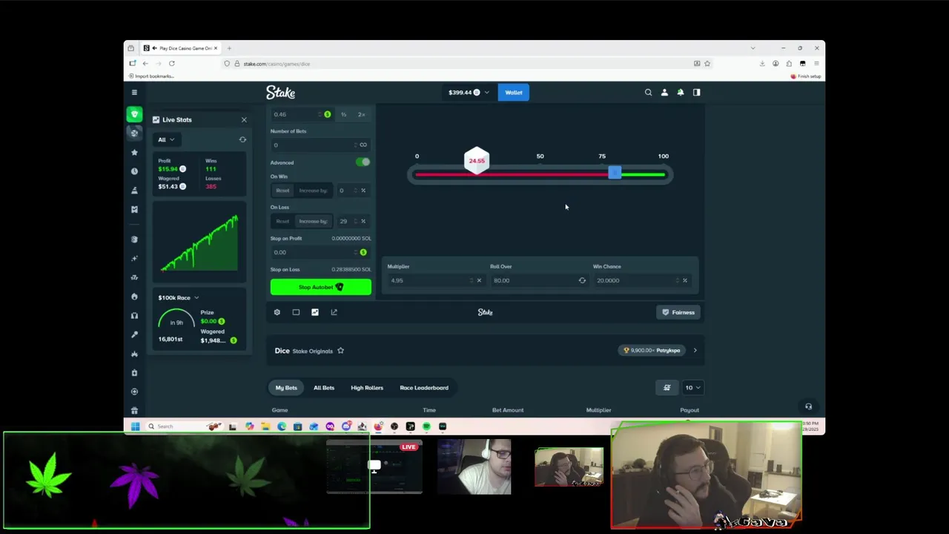Switch to My Bets tab
949x534 pixels.
click(286, 388)
